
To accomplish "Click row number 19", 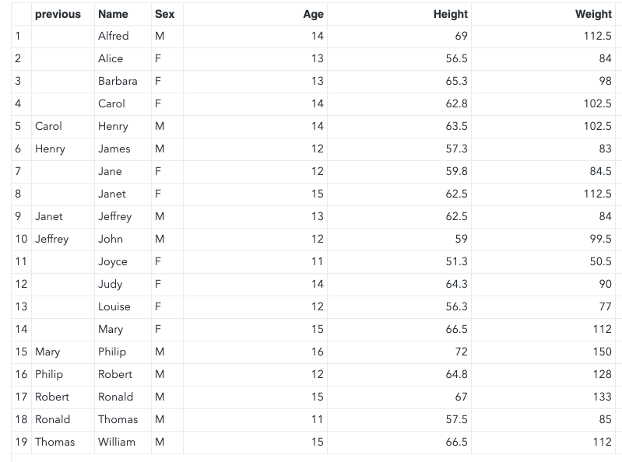I will tap(21, 442).
